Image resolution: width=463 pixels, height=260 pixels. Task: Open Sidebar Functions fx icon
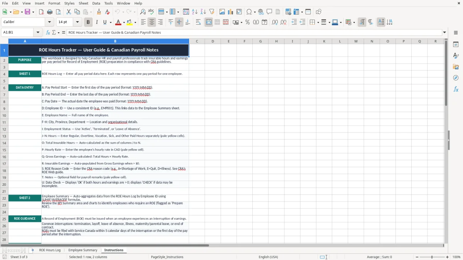[456, 89]
